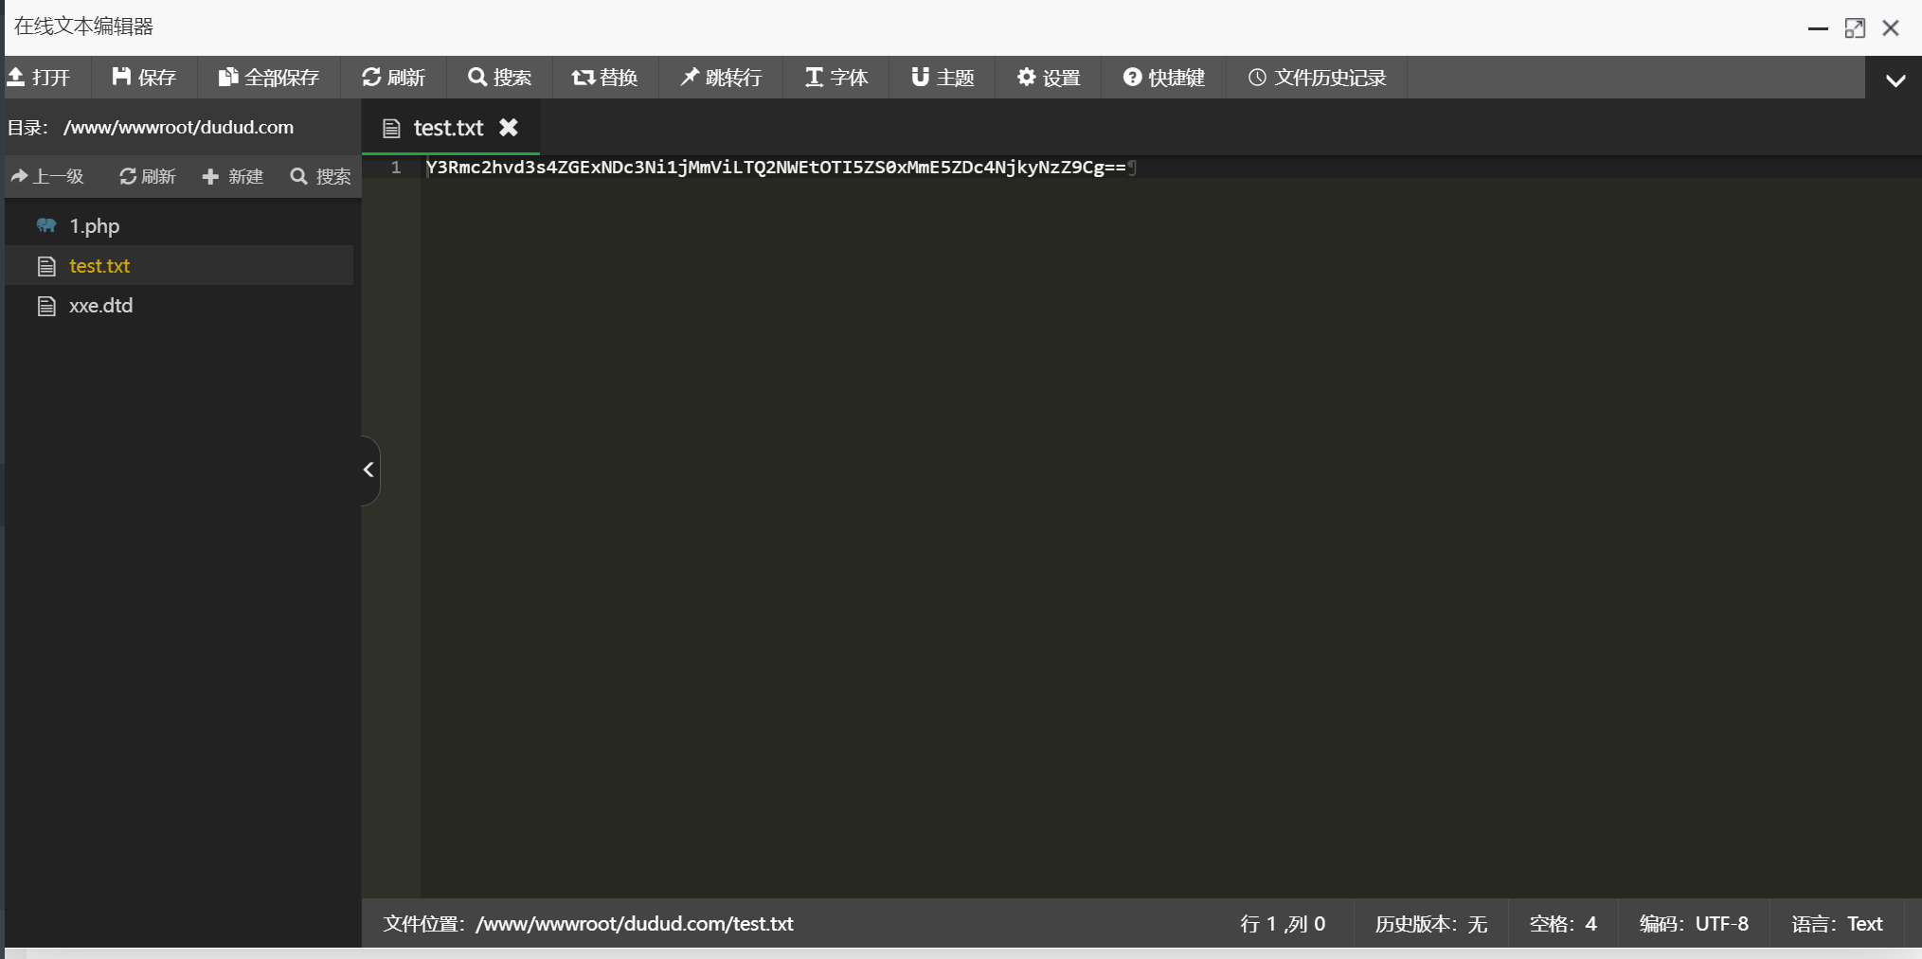Expand the toolbar chevron dropdown at right
The image size is (1922, 959).
click(1895, 80)
